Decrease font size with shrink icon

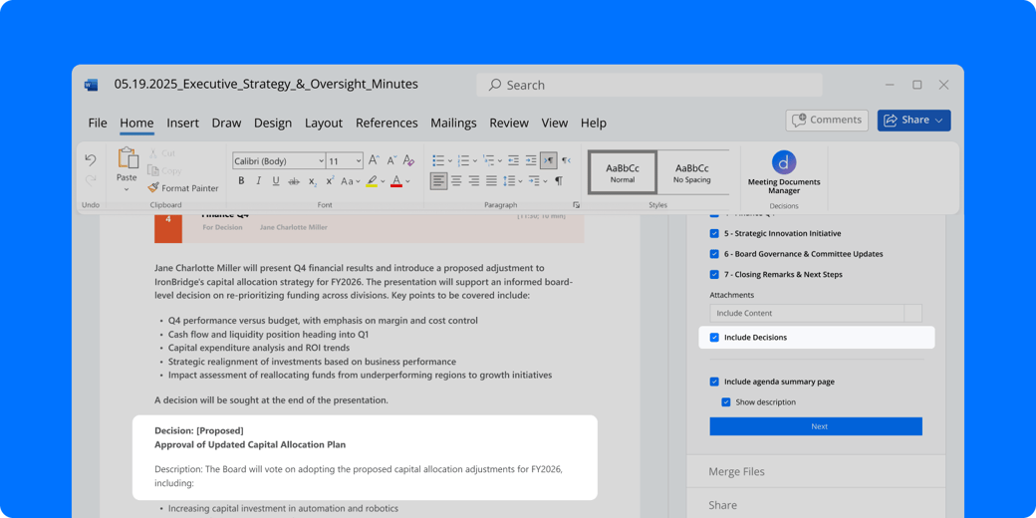pyautogui.click(x=391, y=160)
